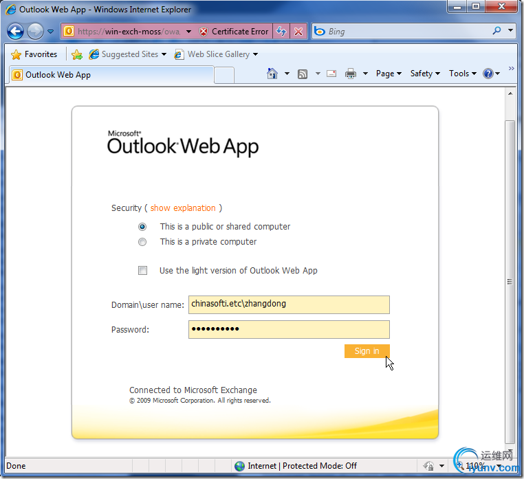The height and width of the screenshot is (479, 524).
Task: Open the recent pages dropdown arrow
Action: [50, 32]
